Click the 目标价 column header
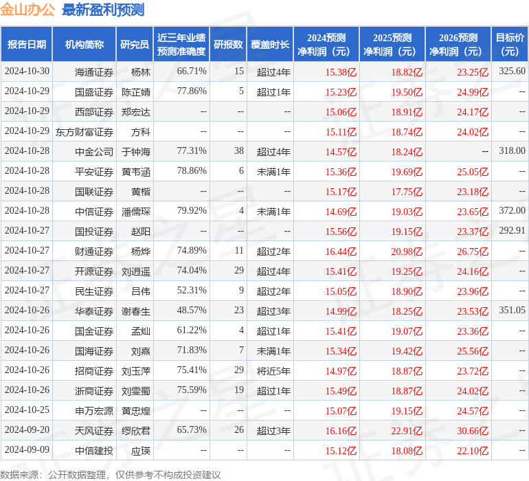The image size is (529, 481). 510,44
